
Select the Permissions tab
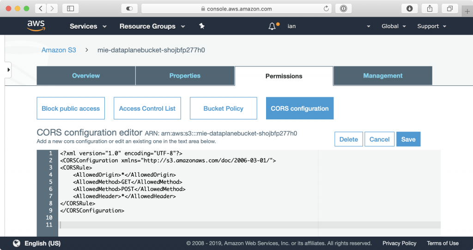[284, 76]
